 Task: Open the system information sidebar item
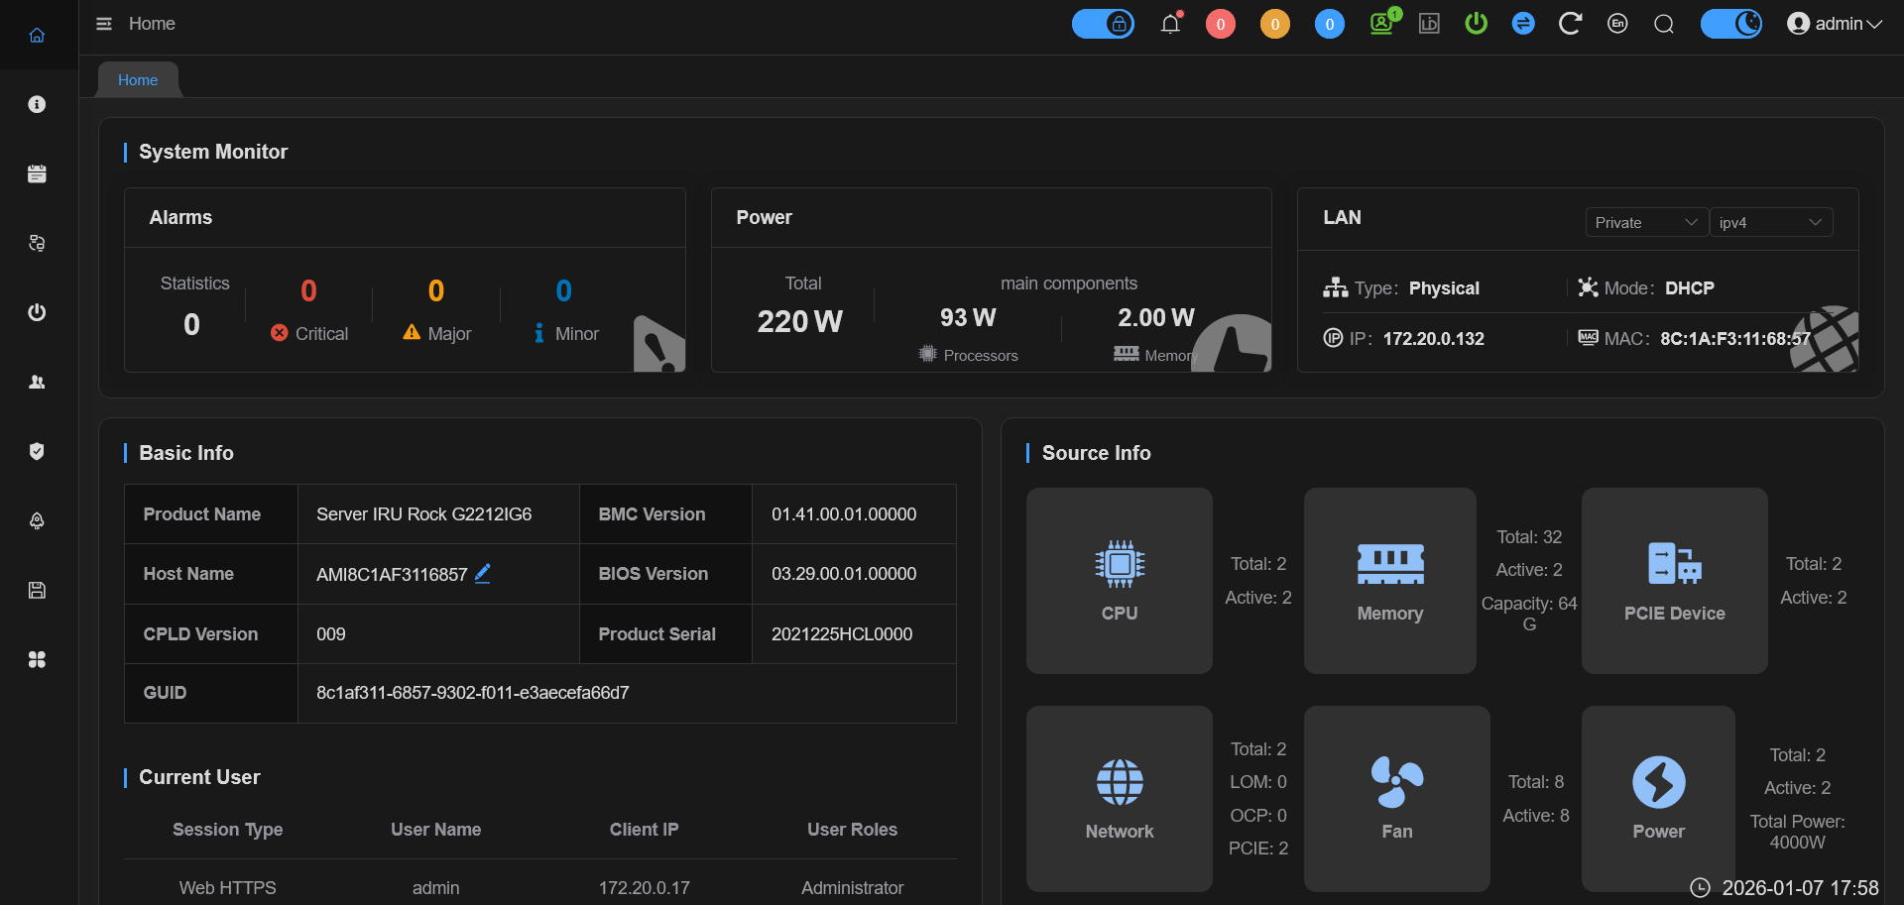(37, 104)
